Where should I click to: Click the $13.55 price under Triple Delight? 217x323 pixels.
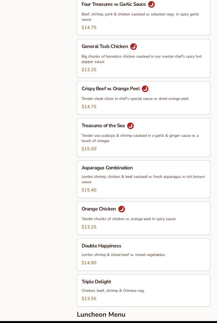pyautogui.click(x=89, y=299)
